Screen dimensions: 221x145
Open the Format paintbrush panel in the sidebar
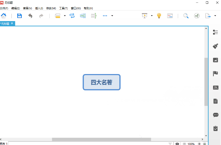215,46
